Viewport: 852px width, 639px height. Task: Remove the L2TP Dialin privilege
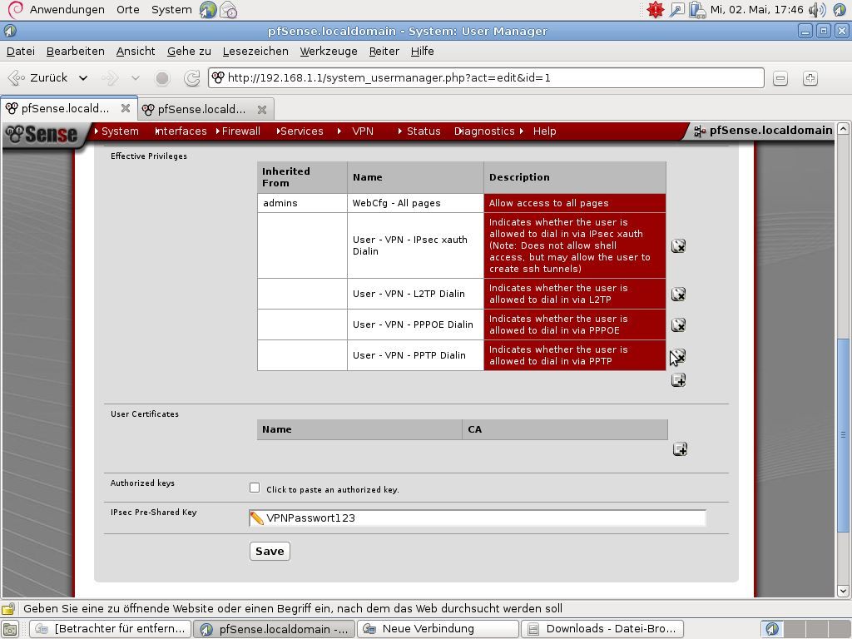(x=678, y=294)
